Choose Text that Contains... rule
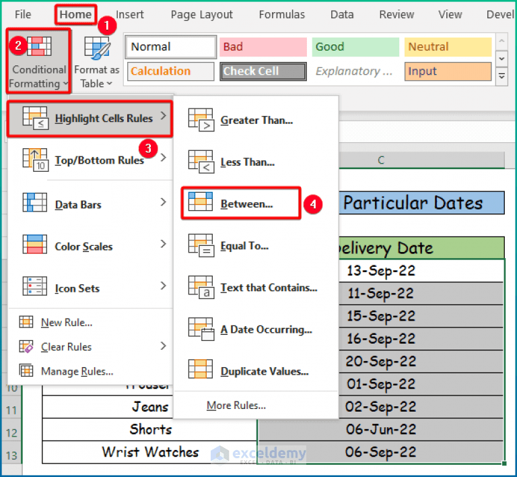The height and width of the screenshot is (477, 517). (256, 288)
